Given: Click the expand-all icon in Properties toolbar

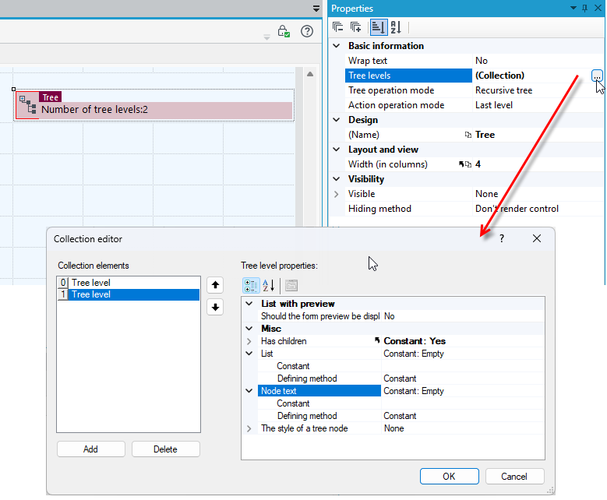Looking at the screenshot, I should tap(355, 27).
